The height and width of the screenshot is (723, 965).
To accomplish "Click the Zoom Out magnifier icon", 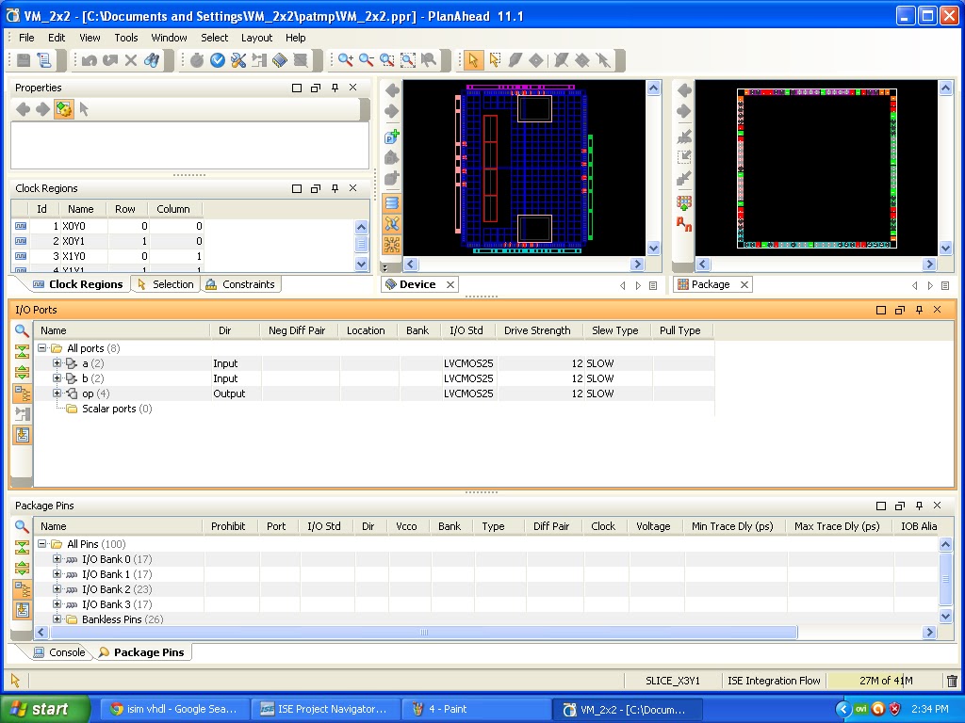I will tap(367, 59).
